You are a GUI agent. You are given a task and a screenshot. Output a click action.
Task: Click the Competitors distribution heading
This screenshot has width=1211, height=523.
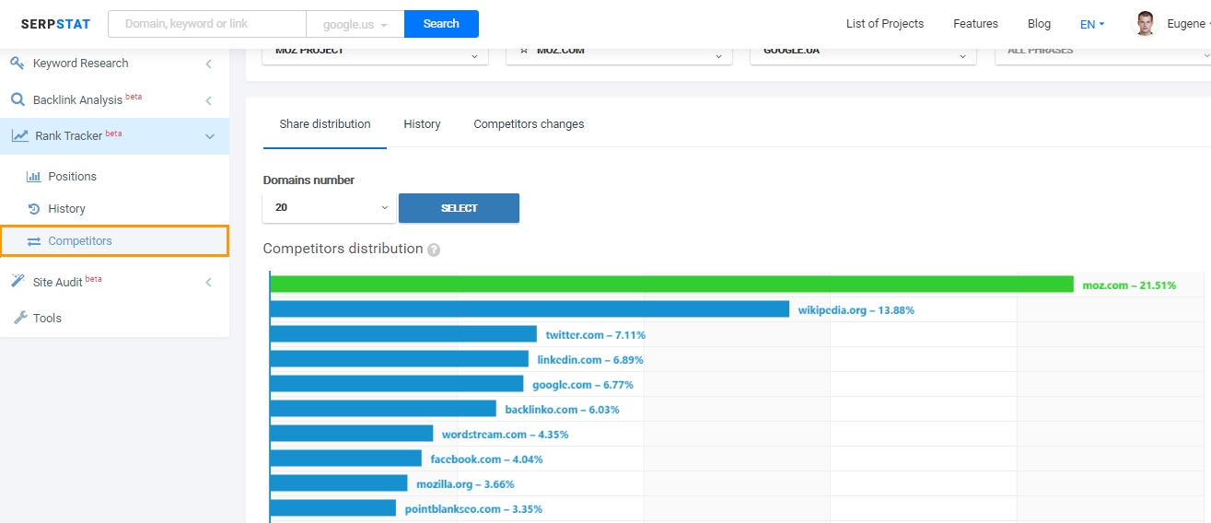coord(343,249)
